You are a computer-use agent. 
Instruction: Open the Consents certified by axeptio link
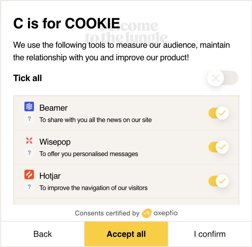pyautogui.click(x=126, y=213)
